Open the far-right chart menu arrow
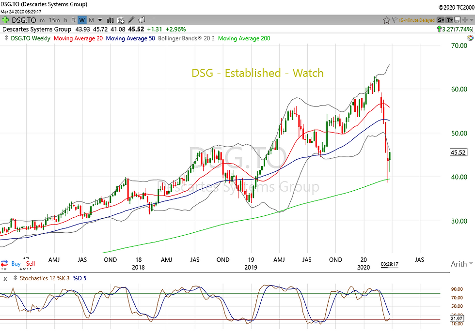The height and width of the screenshot is (332, 475). coord(472,20)
